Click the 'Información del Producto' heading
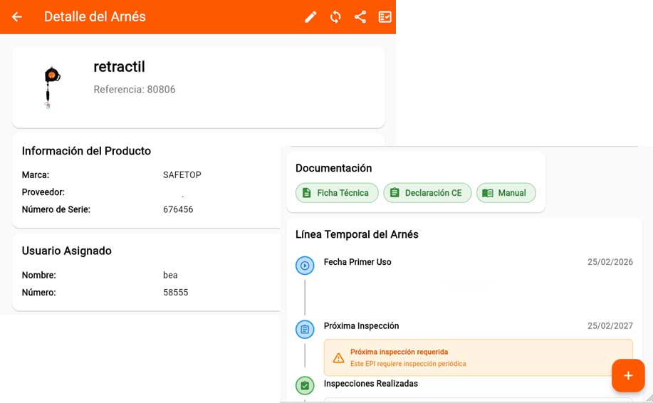The width and height of the screenshot is (653, 403). click(x=86, y=151)
